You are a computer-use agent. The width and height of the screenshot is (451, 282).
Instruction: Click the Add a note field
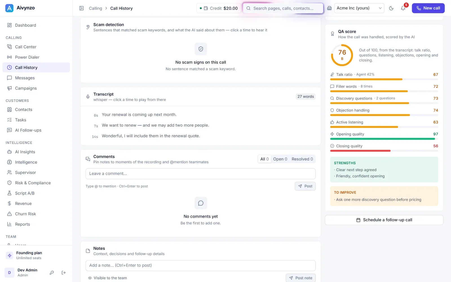pos(200,265)
